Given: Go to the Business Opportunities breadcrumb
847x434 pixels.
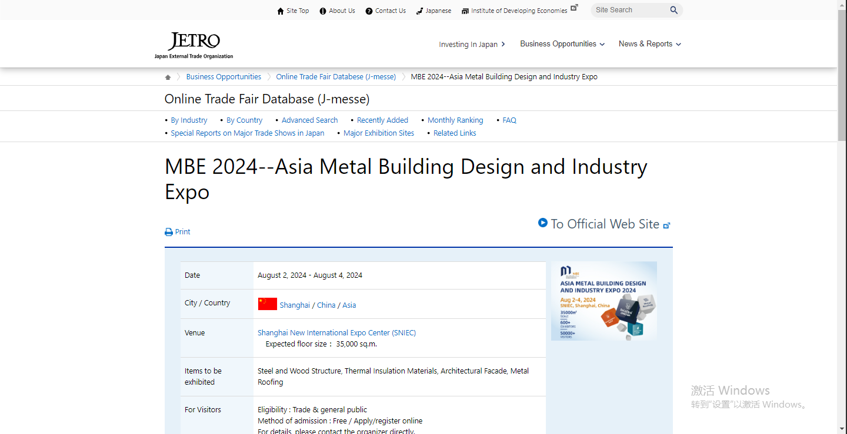Looking at the screenshot, I should (x=224, y=77).
